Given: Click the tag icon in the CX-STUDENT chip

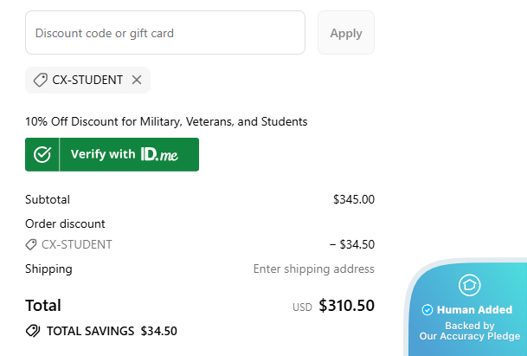Looking at the screenshot, I should [x=40, y=80].
